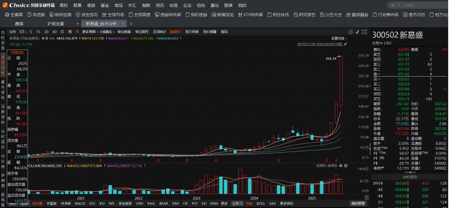Select the KDJ indicator tab
The width and height of the screenshot is (449, 208).
[x=92, y=204]
